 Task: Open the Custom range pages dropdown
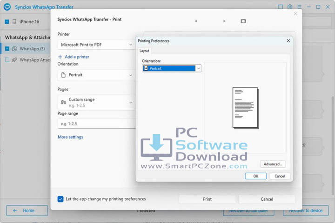pyautogui.click(x=96, y=102)
